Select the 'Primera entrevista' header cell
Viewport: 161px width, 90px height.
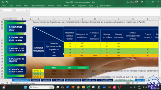click(118, 36)
